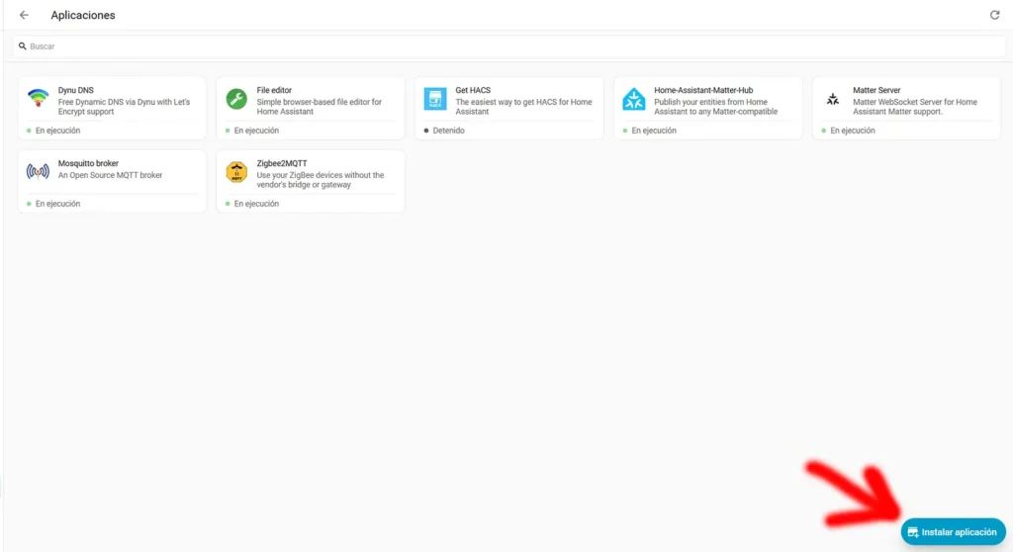Click 'Use your ZigBee devices' description
1013x552 pixels.
(x=321, y=180)
